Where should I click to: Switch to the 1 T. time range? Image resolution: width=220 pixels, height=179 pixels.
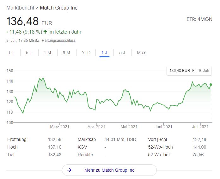click(x=11, y=53)
